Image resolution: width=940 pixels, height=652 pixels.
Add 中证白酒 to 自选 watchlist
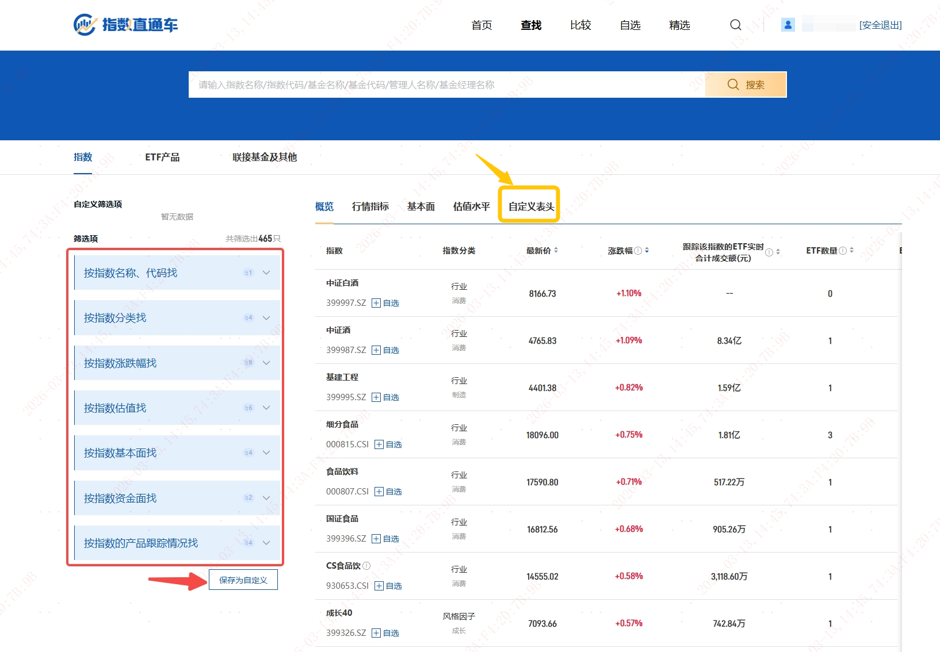click(387, 302)
